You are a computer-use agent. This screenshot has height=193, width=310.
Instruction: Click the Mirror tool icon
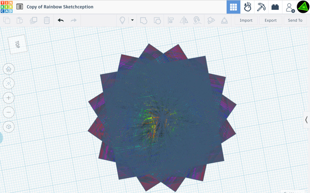(x=184, y=20)
